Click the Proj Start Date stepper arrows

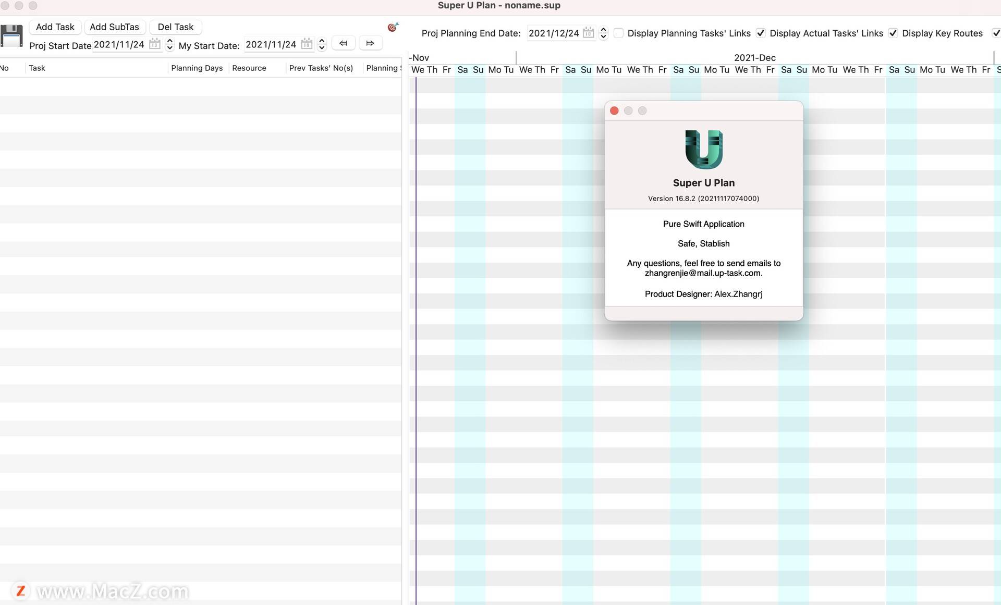tap(169, 44)
